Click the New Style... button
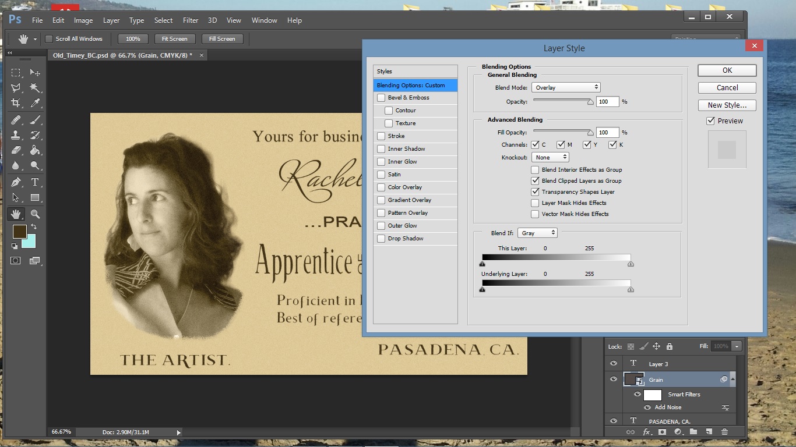796x447 pixels. pos(727,105)
